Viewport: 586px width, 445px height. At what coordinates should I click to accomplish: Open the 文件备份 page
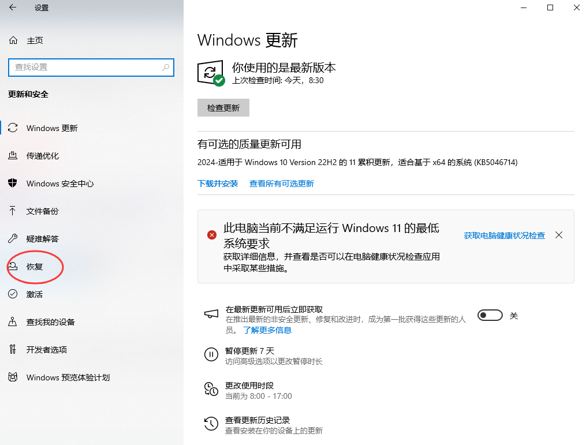(40, 211)
